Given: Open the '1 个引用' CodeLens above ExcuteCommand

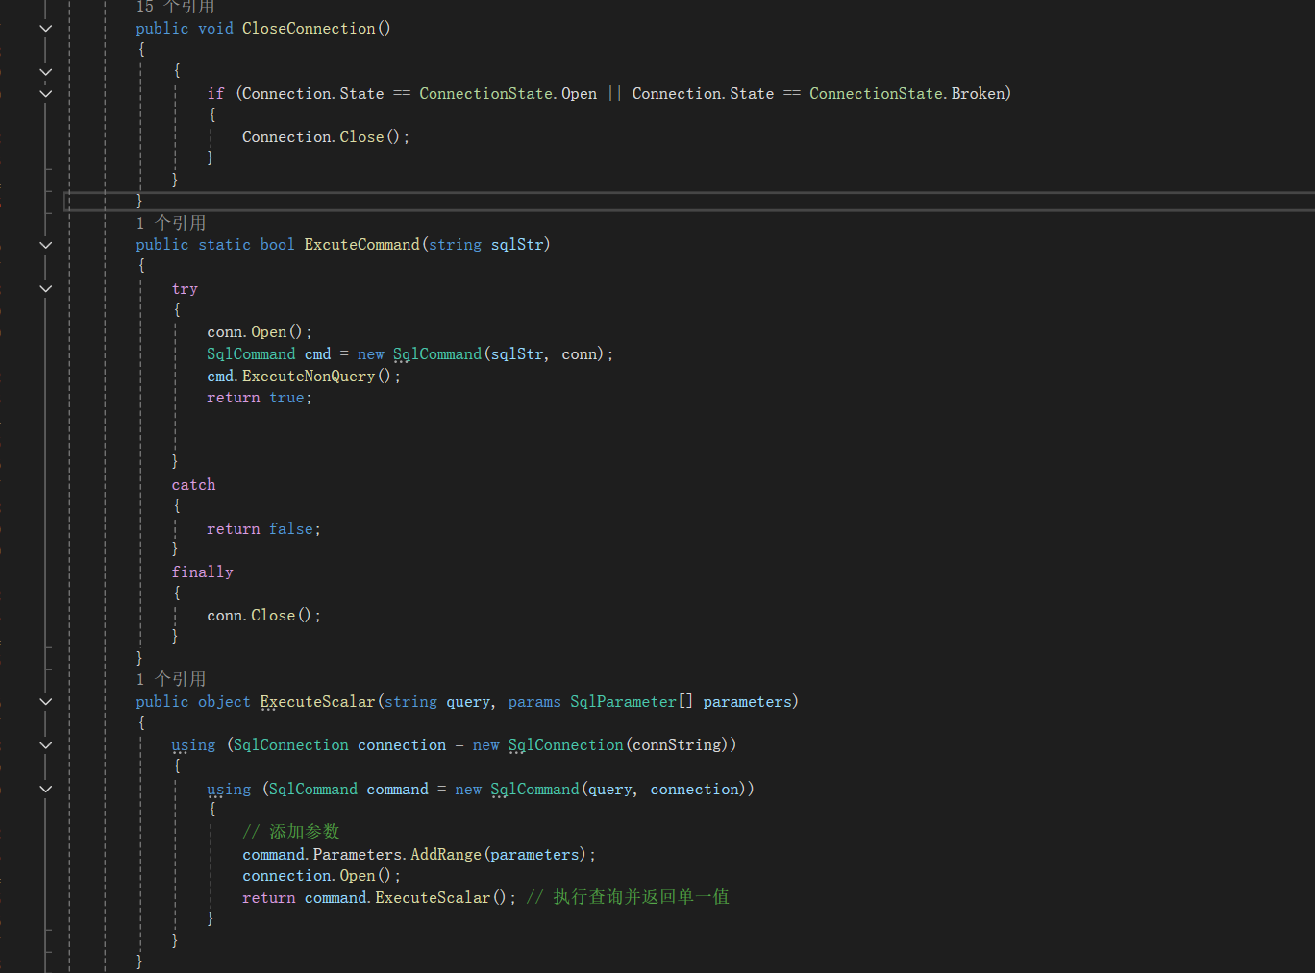Looking at the screenshot, I should click(x=171, y=223).
